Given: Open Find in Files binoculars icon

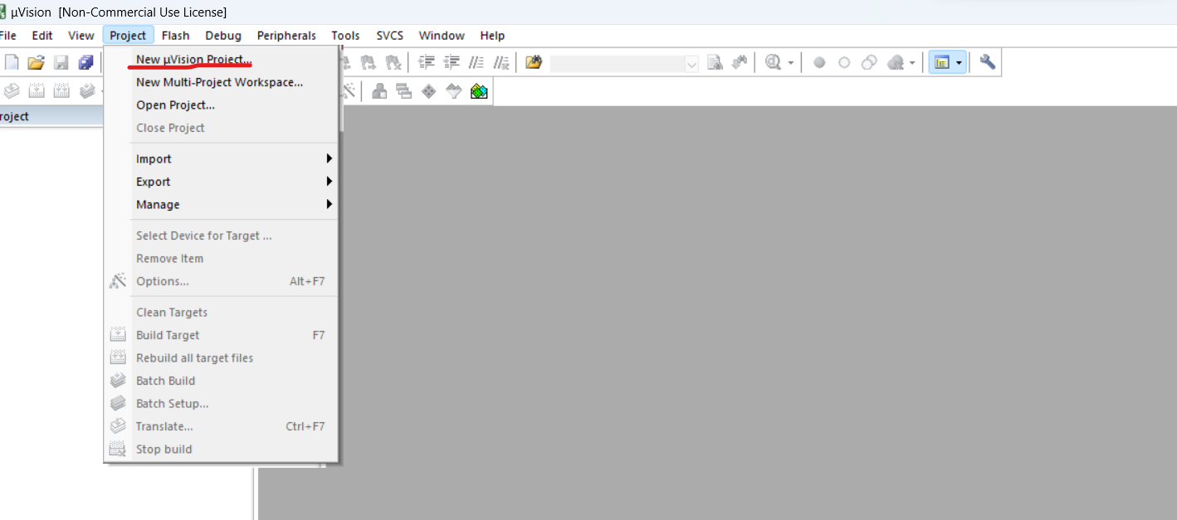Looking at the screenshot, I should [x=534, y=62].
